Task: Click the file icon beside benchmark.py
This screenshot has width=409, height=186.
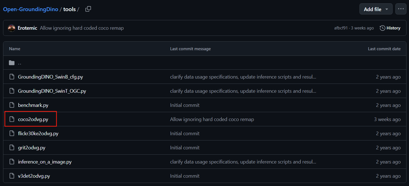Action: [x=12, y=105]
